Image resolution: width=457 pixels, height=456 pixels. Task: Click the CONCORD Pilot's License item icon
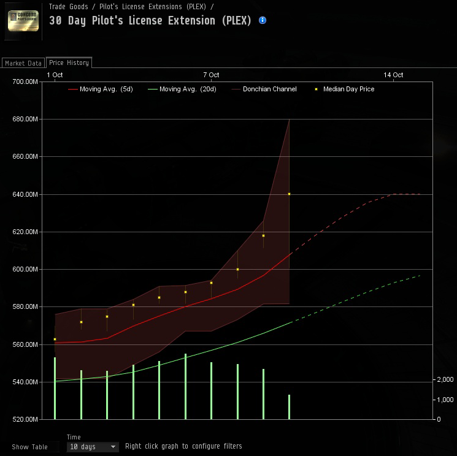tap(23, 21)
